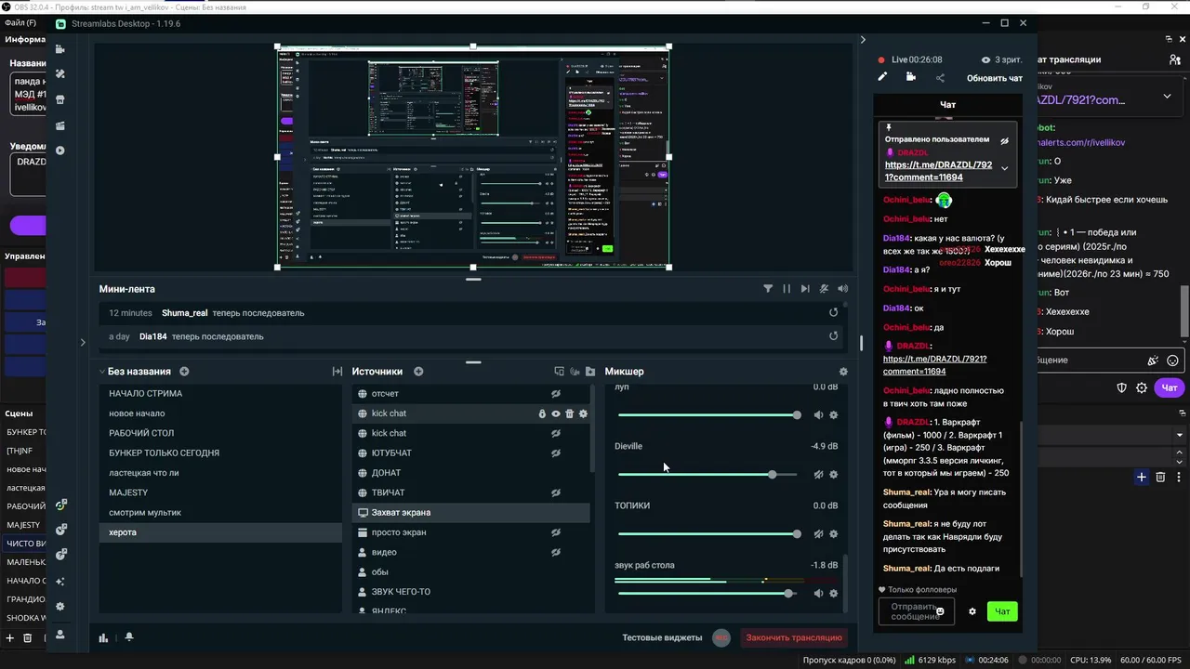This screenshot has width=1190, height=669.
Task: Open performance stats bar-chart icon in footer
Action: pos(103,637)
